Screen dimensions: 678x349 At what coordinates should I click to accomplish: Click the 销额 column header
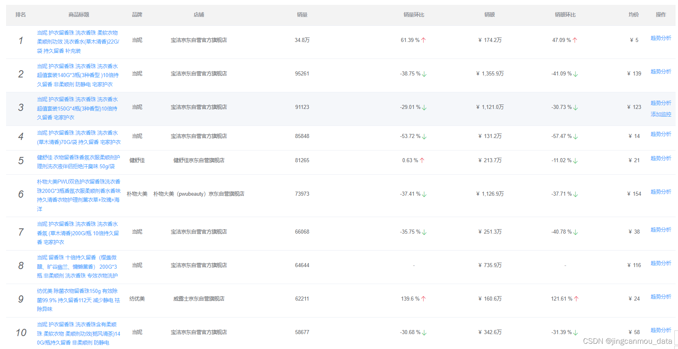[x=490, y=15]
